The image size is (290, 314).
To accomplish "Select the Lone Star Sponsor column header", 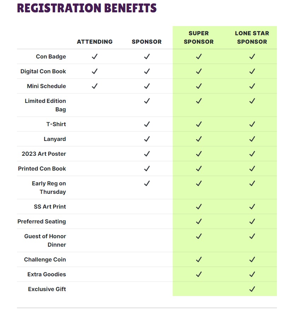I will pyautogui.click(x=252, y=37).
